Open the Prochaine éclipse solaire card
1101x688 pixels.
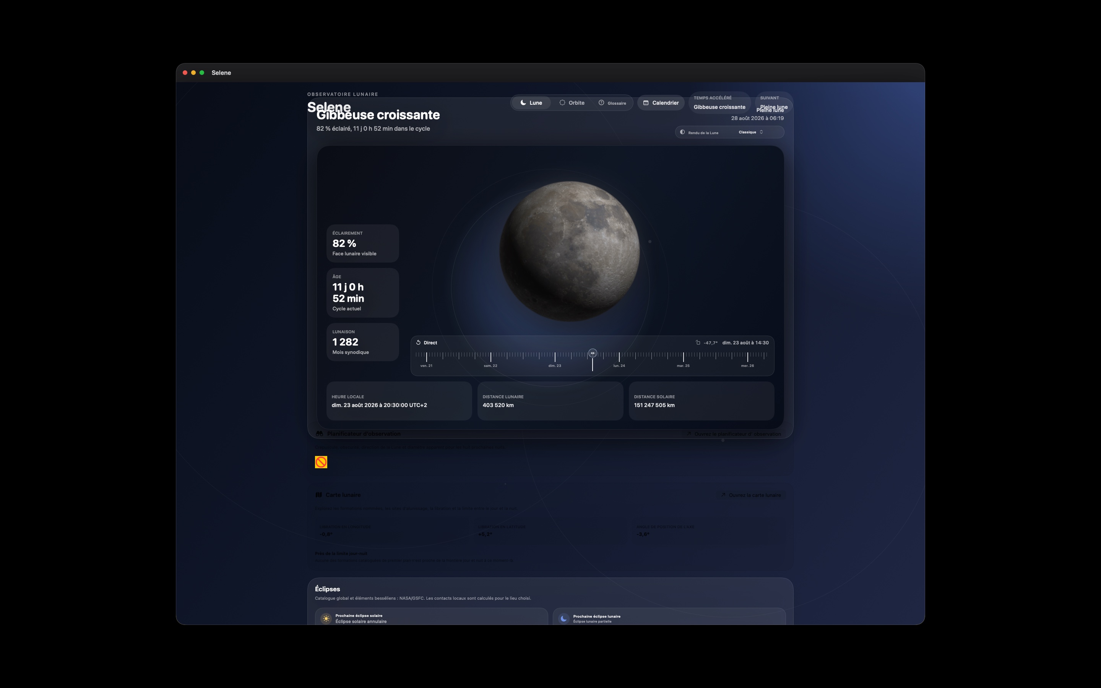[431, 617]
